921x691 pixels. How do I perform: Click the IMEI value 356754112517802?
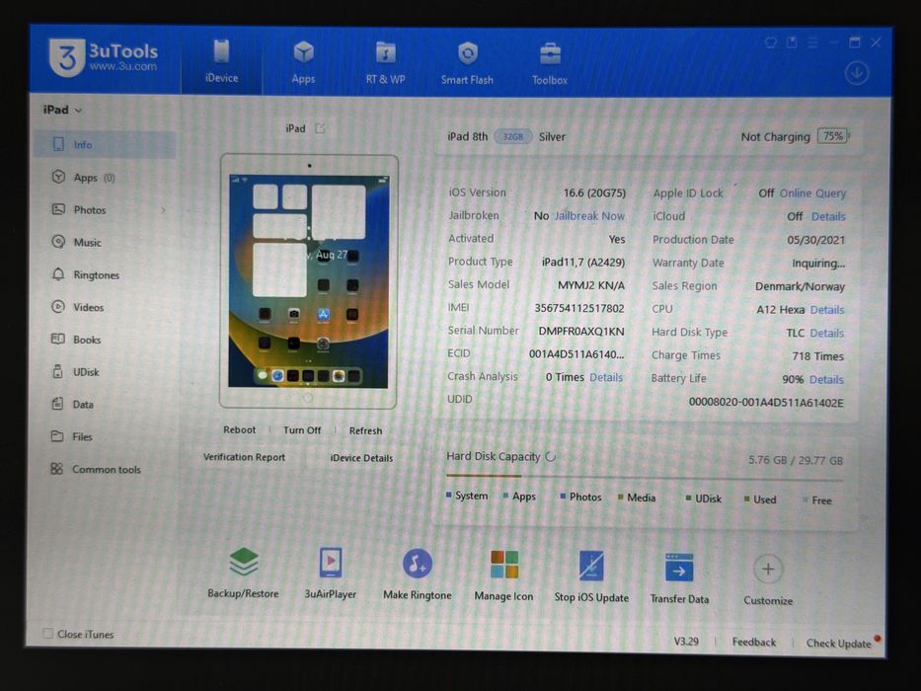(579, 308)
